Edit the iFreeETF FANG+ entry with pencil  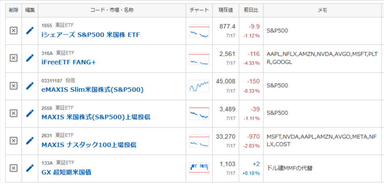tap(30, 58)
